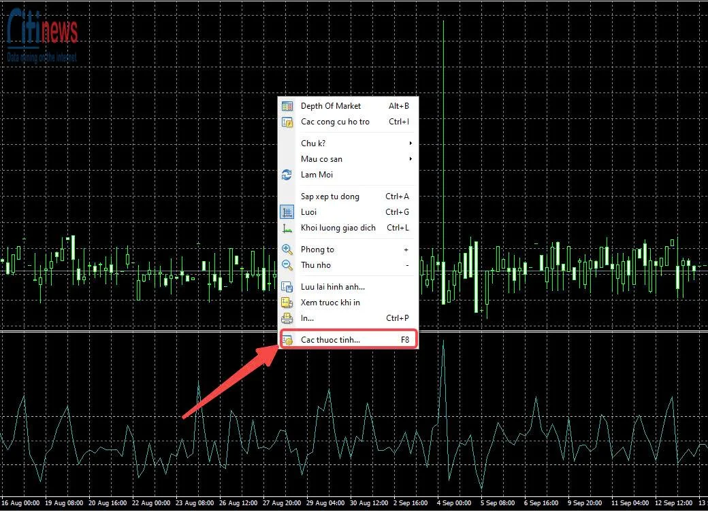Click the 20 Aug 16:00 time label

(x=108, y=503)
